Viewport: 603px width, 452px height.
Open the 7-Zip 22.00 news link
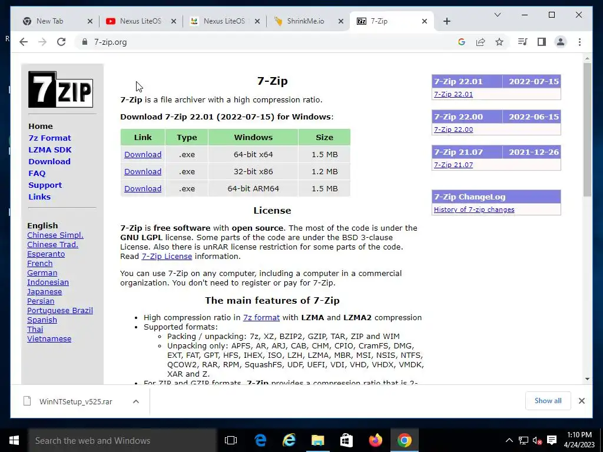pyautogui.click(x=453, y=129)
